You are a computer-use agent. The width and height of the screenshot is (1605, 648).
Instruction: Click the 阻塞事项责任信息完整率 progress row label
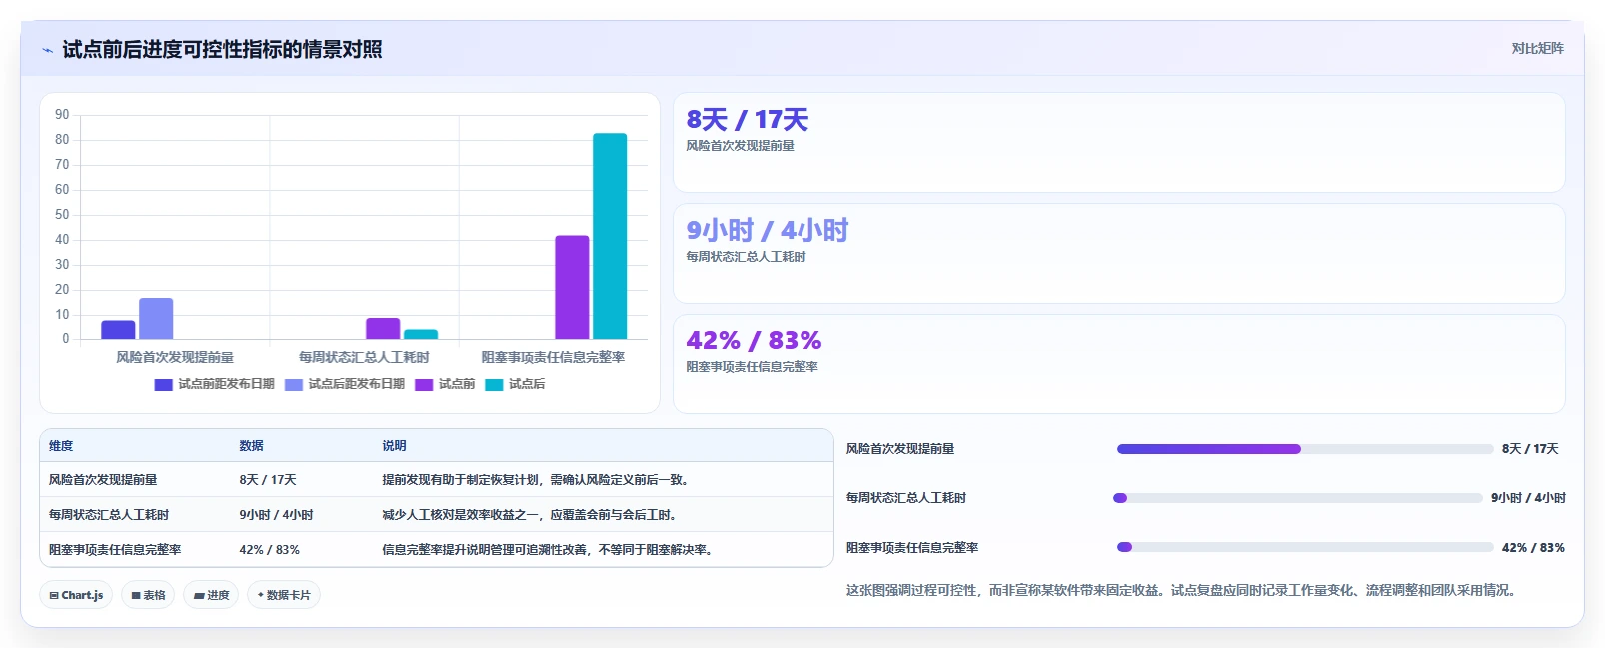tap(912, 548)
